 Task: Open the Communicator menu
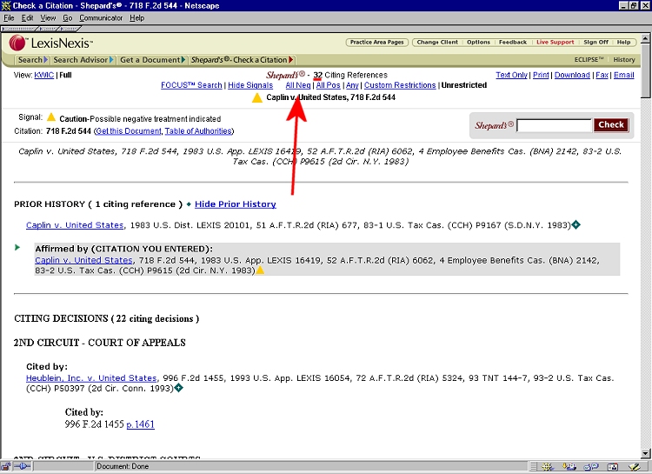point(101,18)
